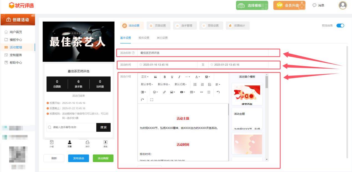Image resolution: width=352 pixels, height=172 pixels.
Task: Go to 帮助中心 in the sidebar
Action: [16, 62]
